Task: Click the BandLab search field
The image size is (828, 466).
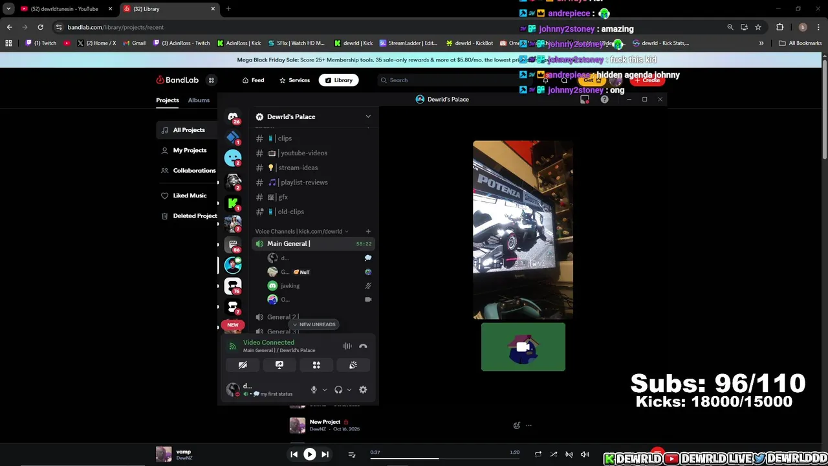Action: (453, 80)
